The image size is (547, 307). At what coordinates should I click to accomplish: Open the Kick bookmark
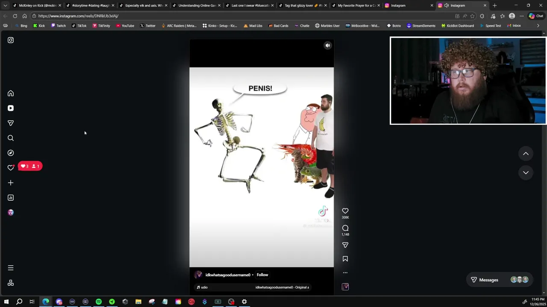point(39,26)
